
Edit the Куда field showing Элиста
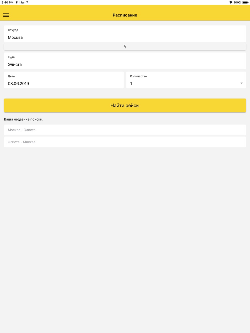125,61
